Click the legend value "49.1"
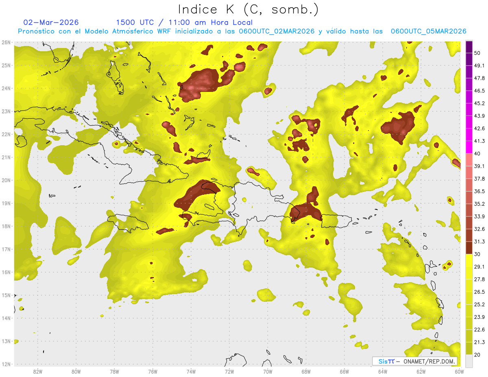The width and height of the screenshot is (488, 377). point(479,65)
